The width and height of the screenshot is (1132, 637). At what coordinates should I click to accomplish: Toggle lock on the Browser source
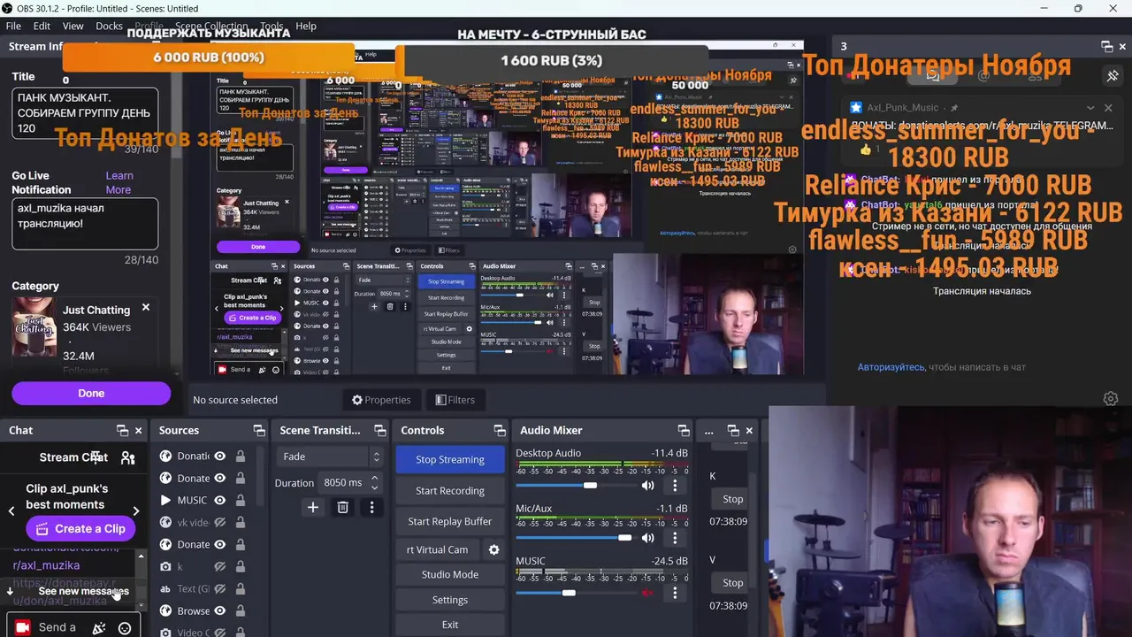tap(240, 610)
